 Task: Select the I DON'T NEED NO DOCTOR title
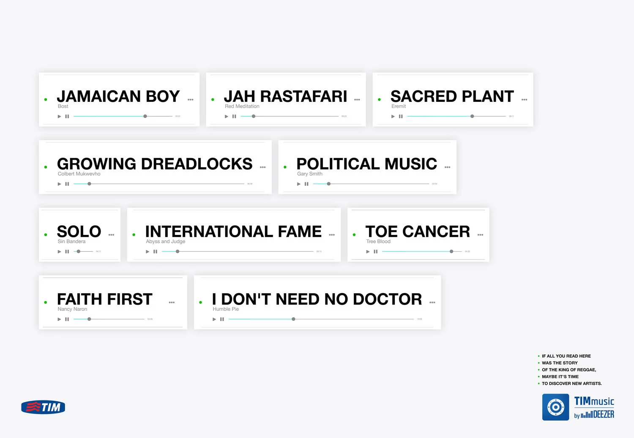click(317, 299)
